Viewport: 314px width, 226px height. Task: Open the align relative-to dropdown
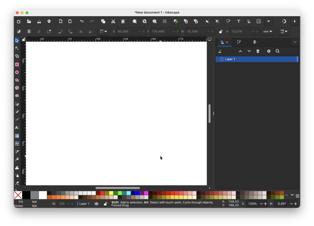tap(104, 31)
